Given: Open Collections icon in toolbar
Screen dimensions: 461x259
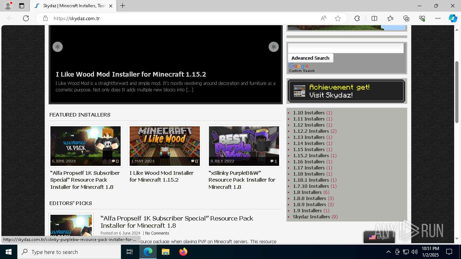Looking at the screenshot, I should pyautogui.click(x=406, y=18).
